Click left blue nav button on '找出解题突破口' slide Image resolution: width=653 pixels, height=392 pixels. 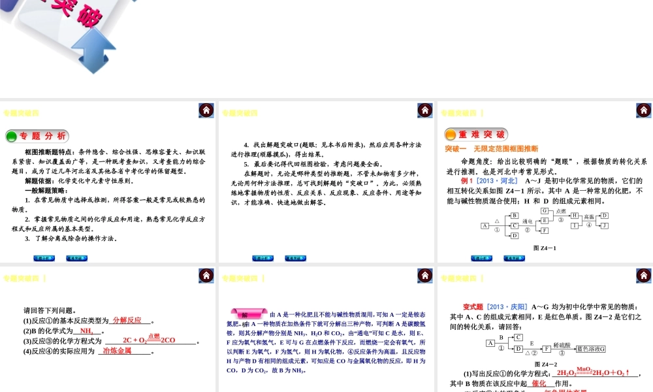pos(263,258)
